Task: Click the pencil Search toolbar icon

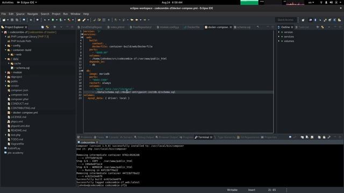Action: coord(84,20)
